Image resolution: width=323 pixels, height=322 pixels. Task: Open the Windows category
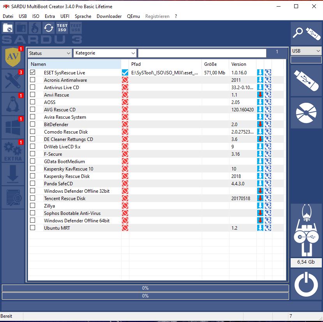[x=13, y=127]
